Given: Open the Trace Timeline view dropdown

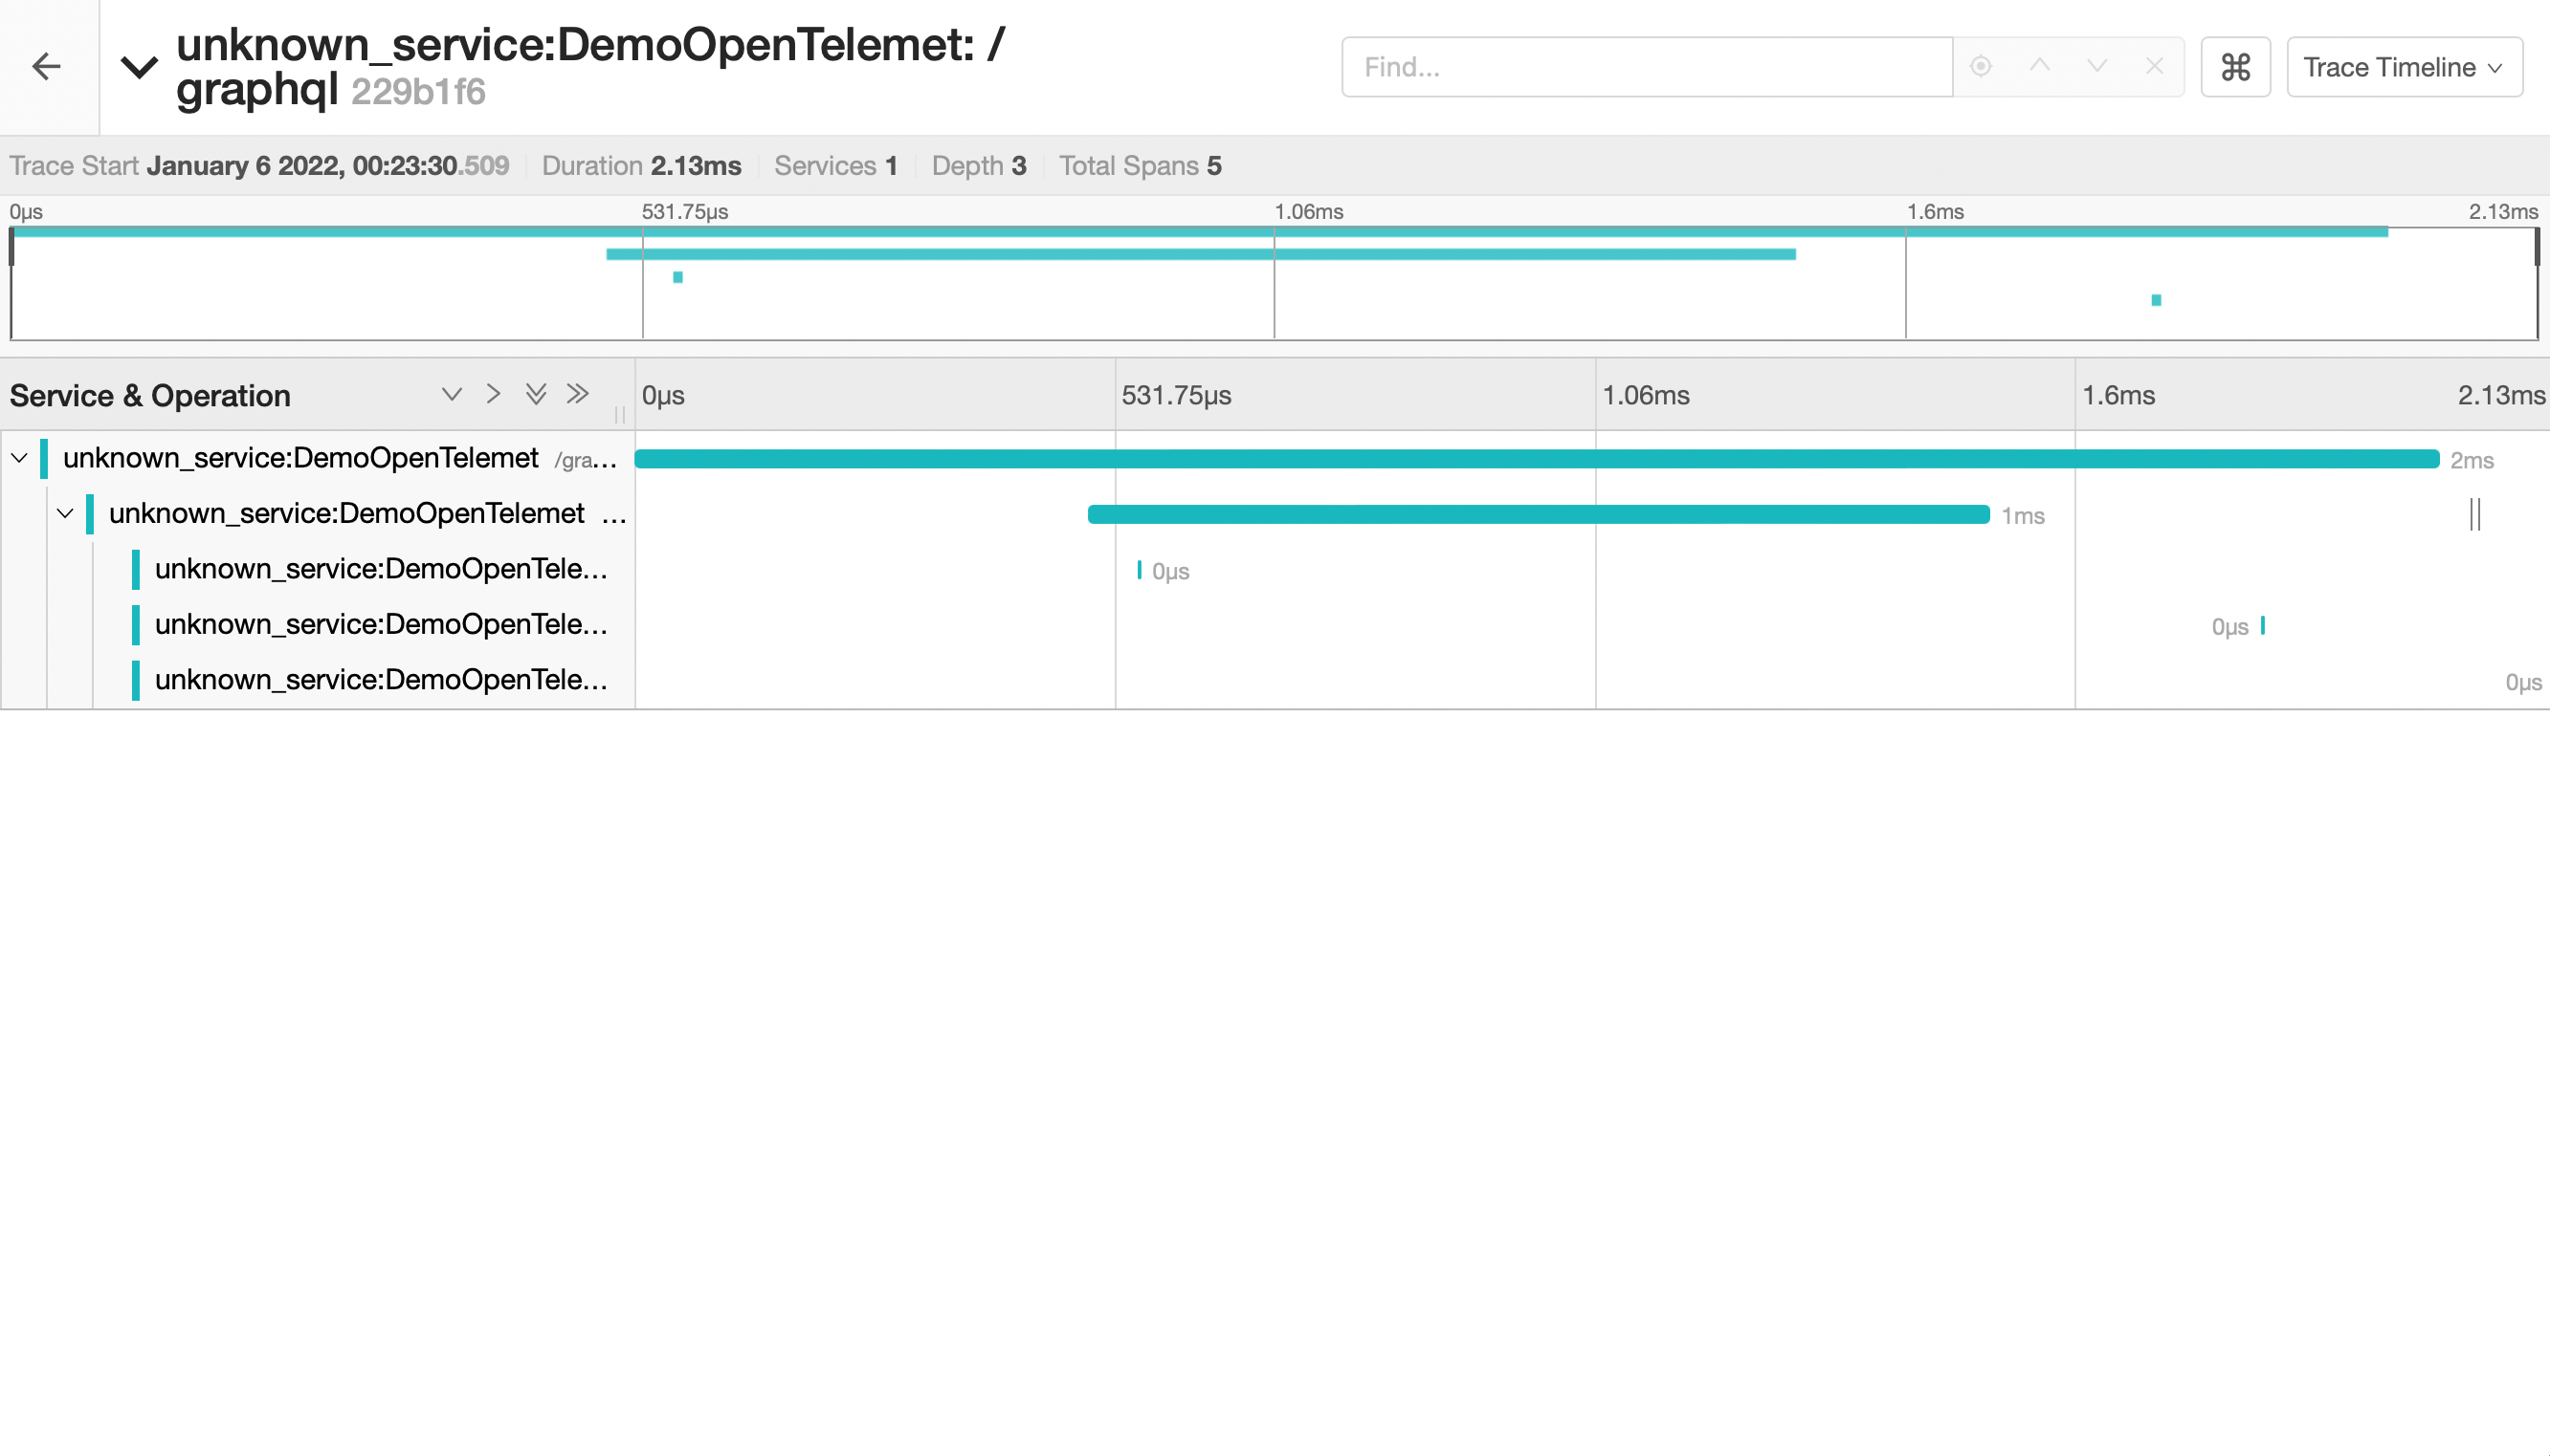Looking at the screenshot, I should (x=2403, y=67).
